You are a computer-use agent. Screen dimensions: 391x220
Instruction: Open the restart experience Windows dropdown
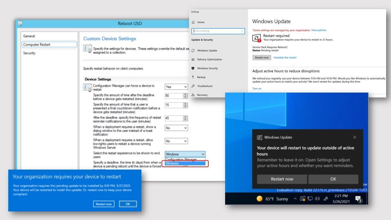(x=185, y=154)
